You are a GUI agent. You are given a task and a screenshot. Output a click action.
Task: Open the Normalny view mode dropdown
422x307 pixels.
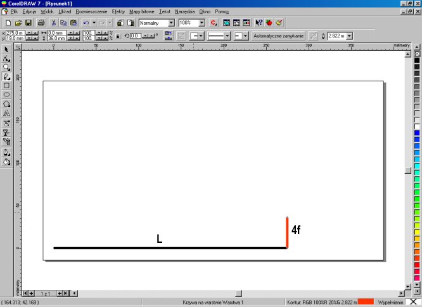point(171,23)
